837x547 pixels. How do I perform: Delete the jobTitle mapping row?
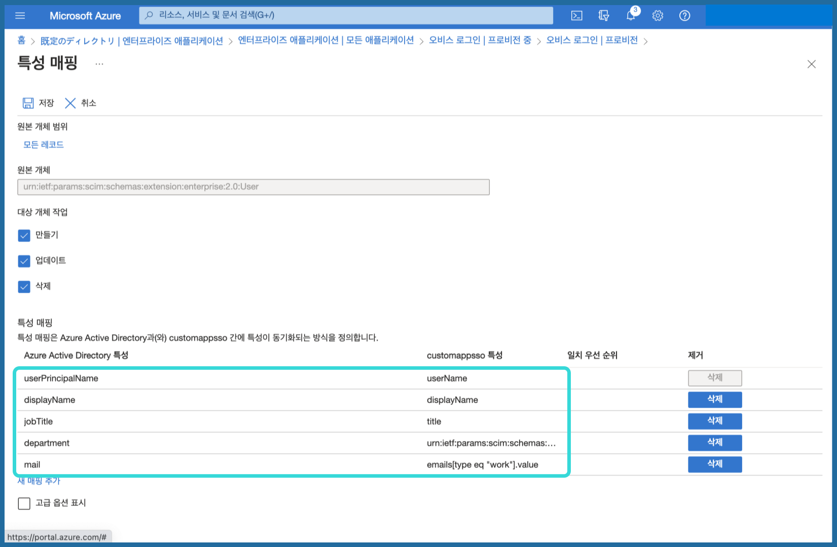click(x=715, y=421)
